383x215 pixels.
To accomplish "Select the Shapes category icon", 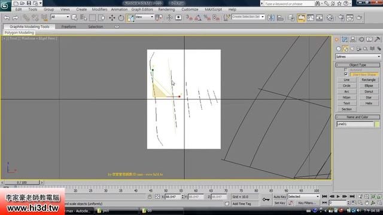I will point(345,49).
